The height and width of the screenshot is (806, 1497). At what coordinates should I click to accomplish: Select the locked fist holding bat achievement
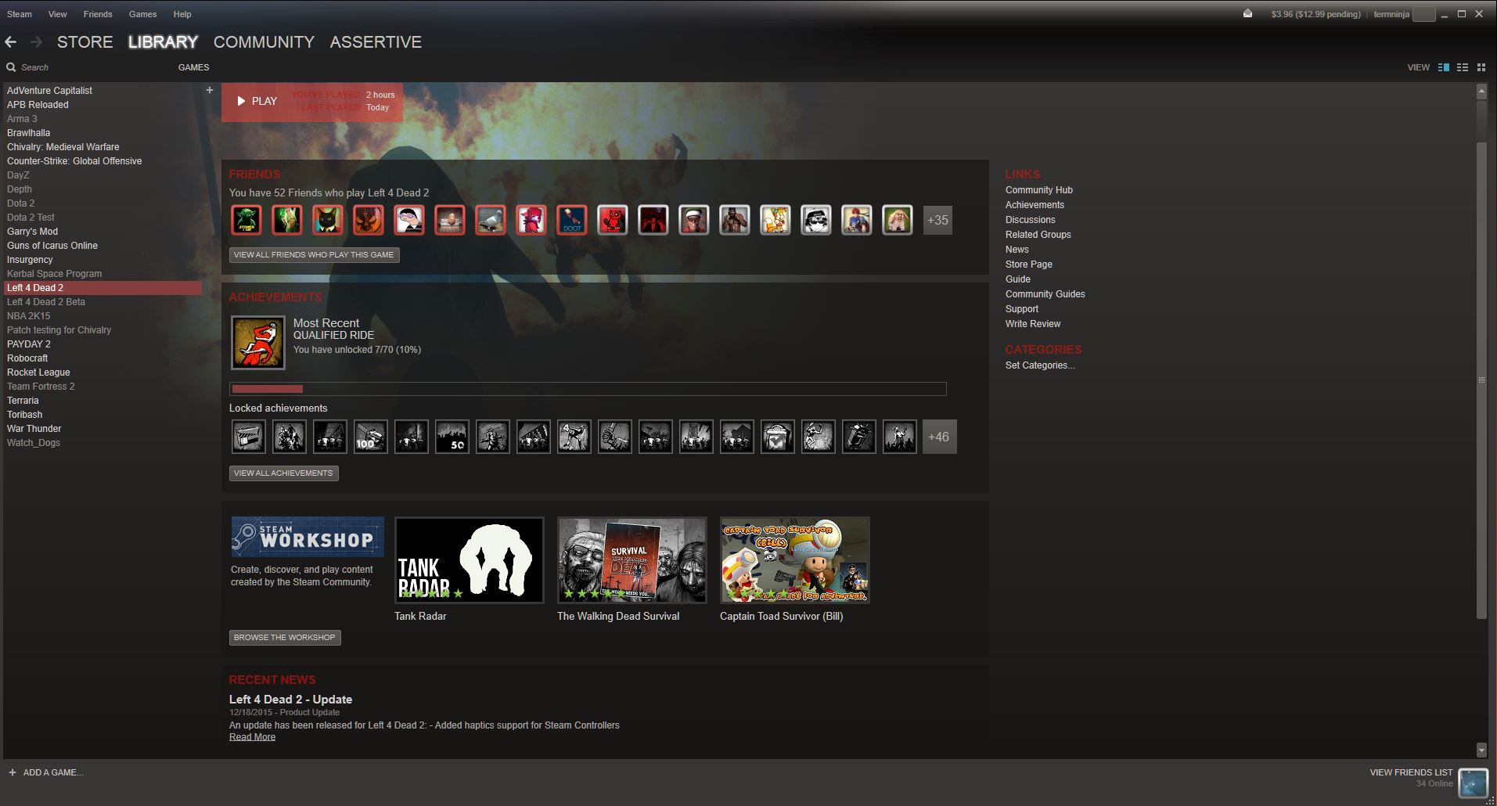614,437
